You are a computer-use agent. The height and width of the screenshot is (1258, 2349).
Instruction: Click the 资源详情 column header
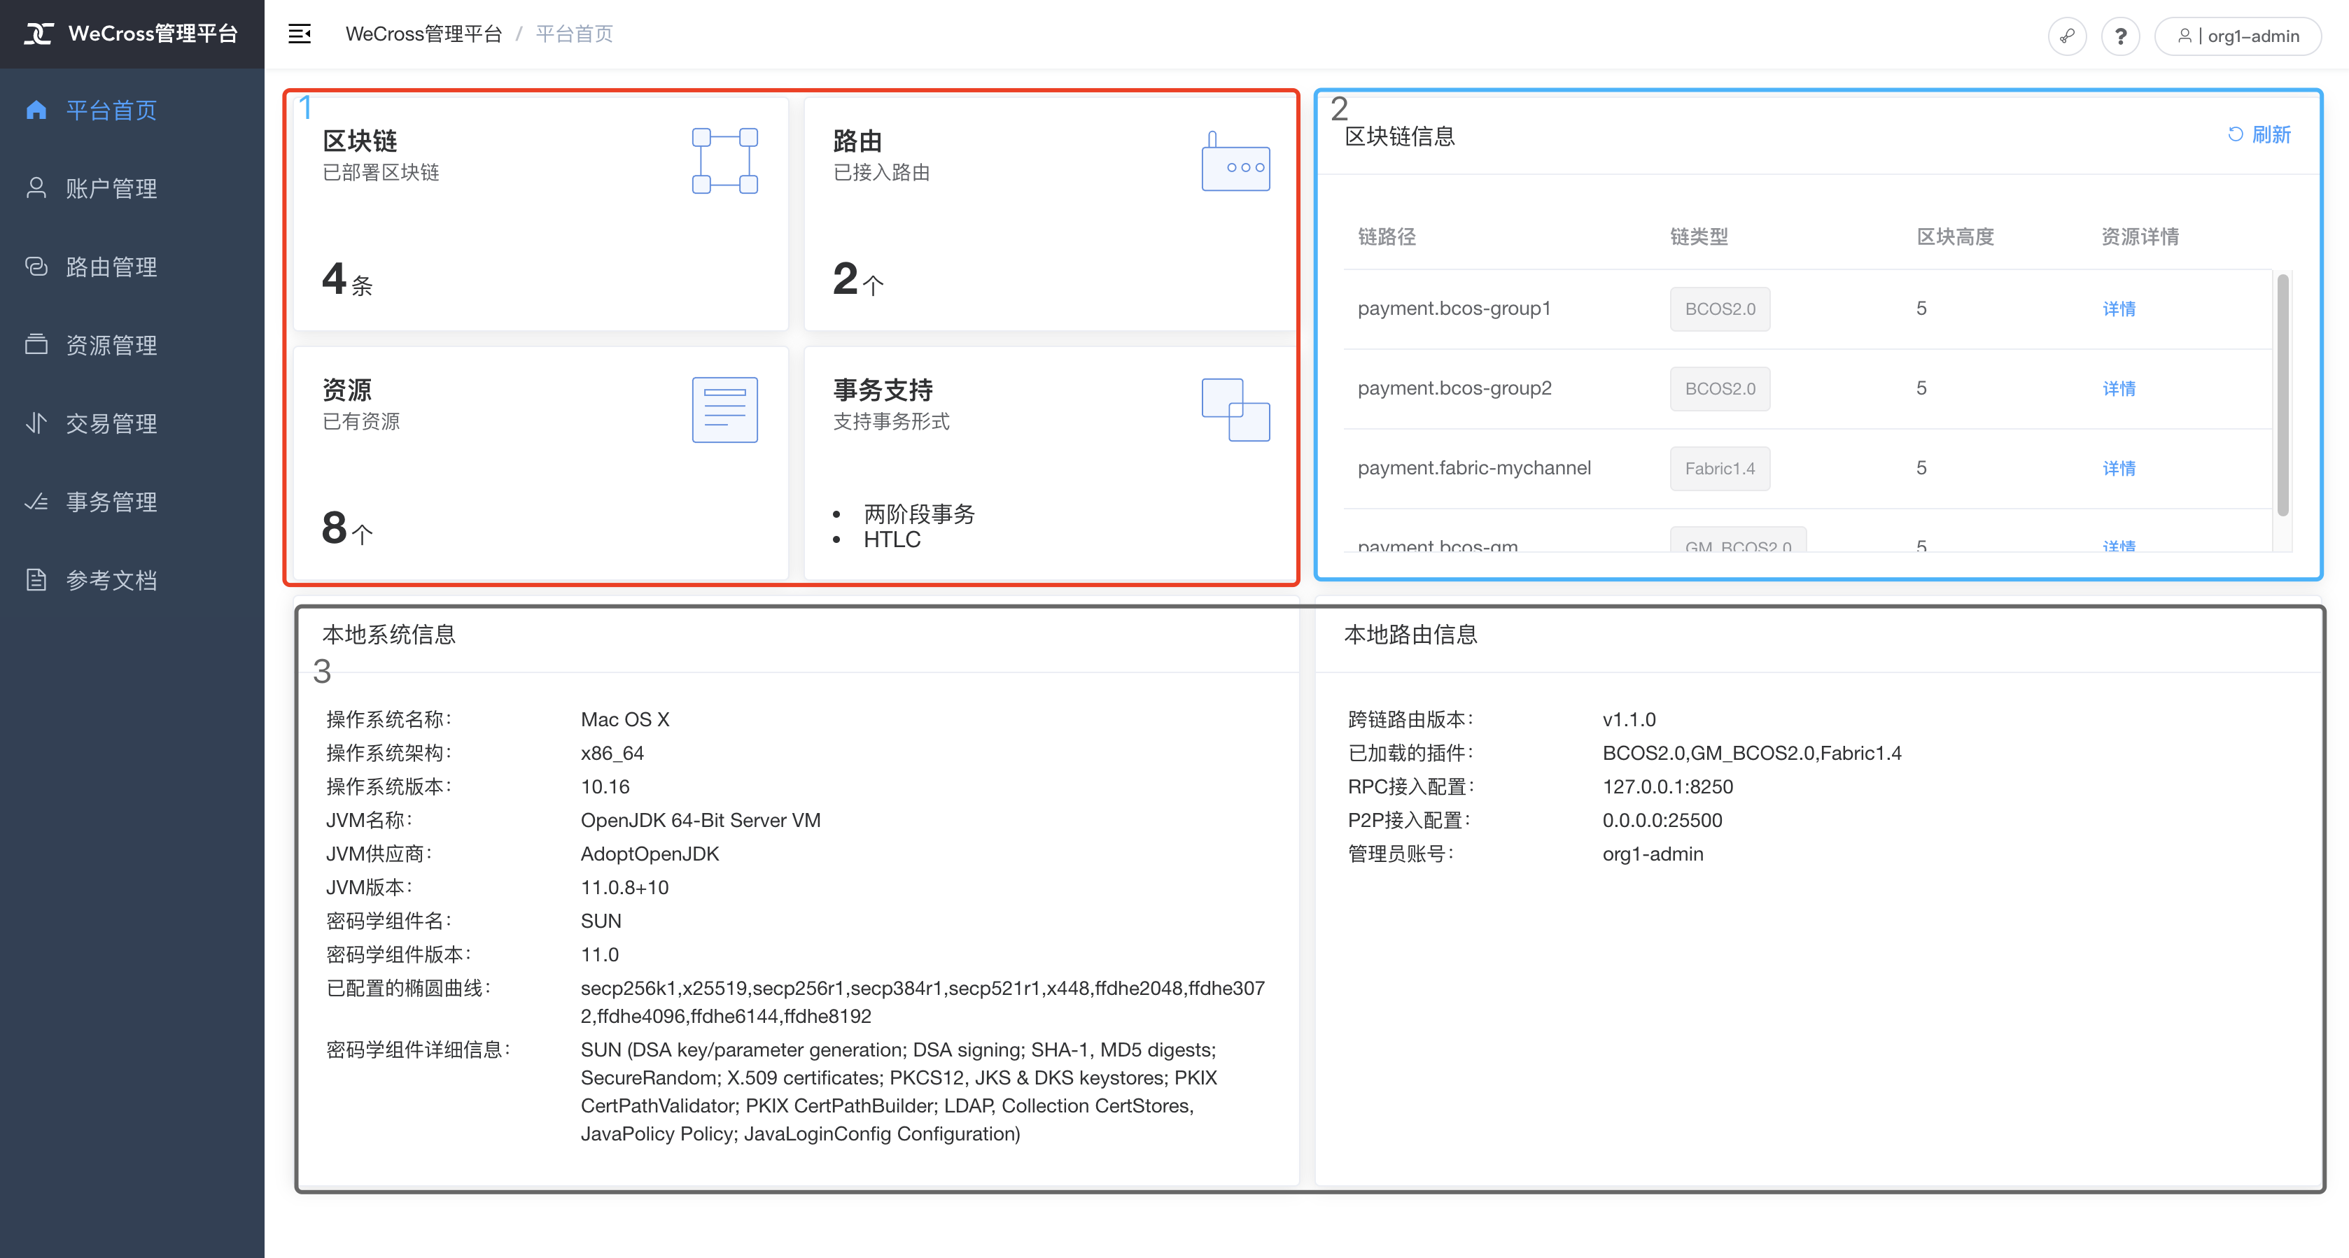2140,237
